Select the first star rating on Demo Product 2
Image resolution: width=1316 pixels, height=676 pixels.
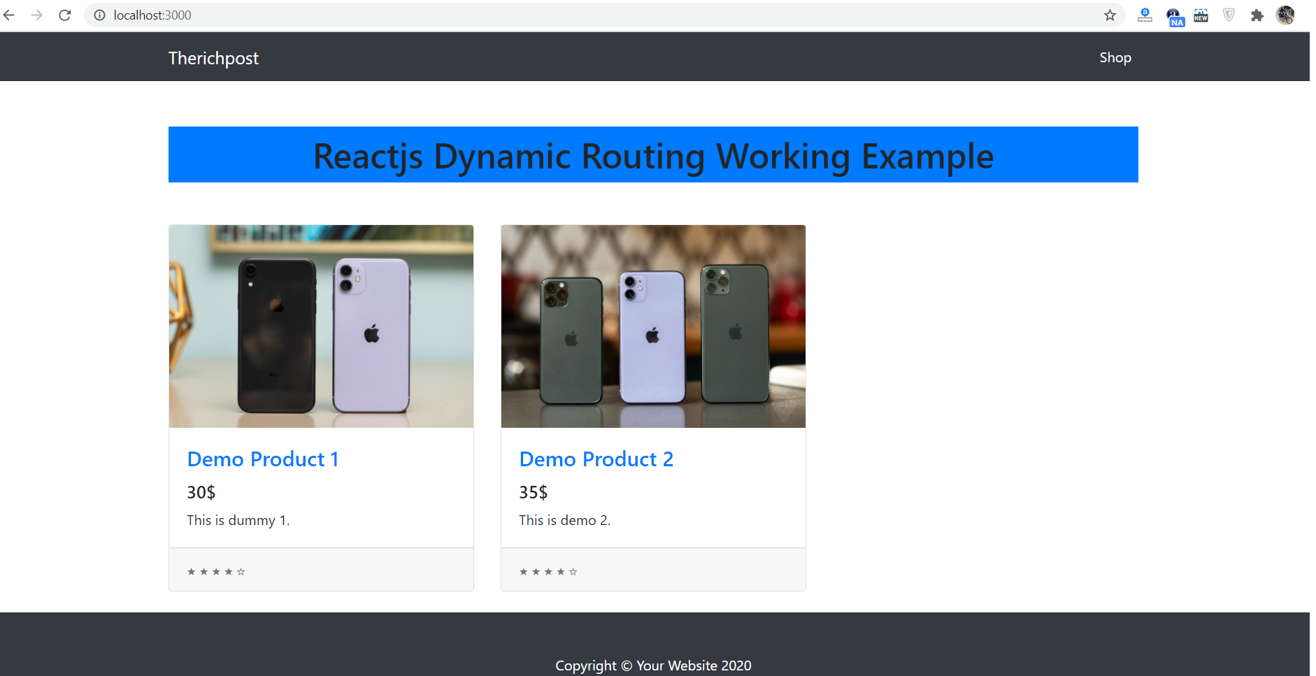[x=522, y=571]
